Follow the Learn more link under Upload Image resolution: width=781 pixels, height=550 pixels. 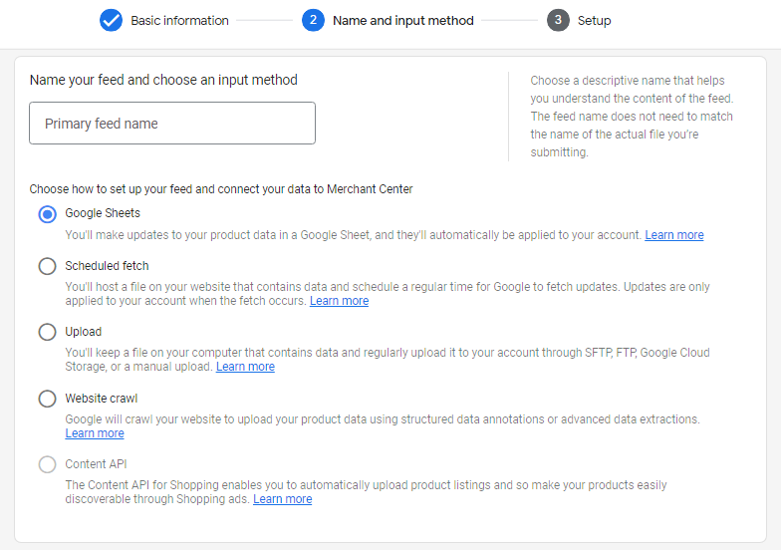click(x=245, y=367)
